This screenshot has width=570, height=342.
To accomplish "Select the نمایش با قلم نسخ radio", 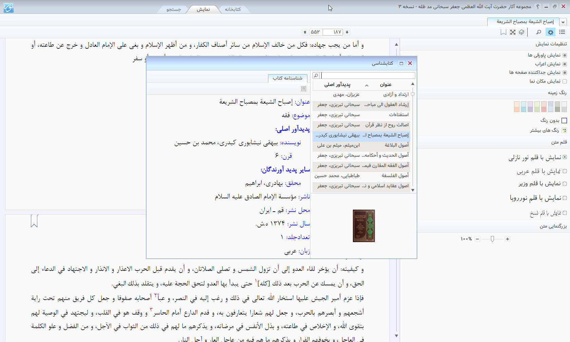I will pos(565,213).
